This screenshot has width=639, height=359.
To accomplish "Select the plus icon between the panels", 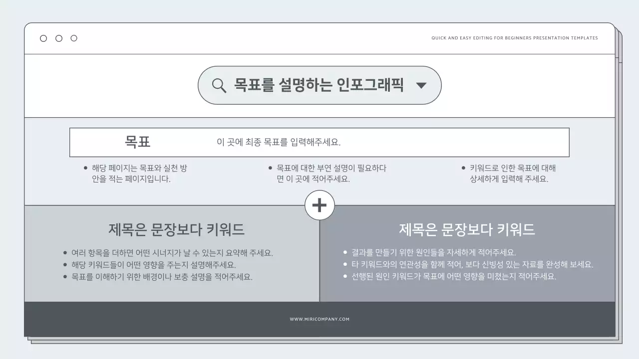I will [x=319, y=205].
